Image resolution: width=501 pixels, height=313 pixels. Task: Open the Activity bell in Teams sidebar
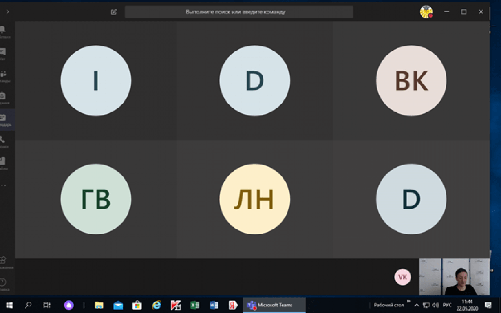click(x=3, y=31)
